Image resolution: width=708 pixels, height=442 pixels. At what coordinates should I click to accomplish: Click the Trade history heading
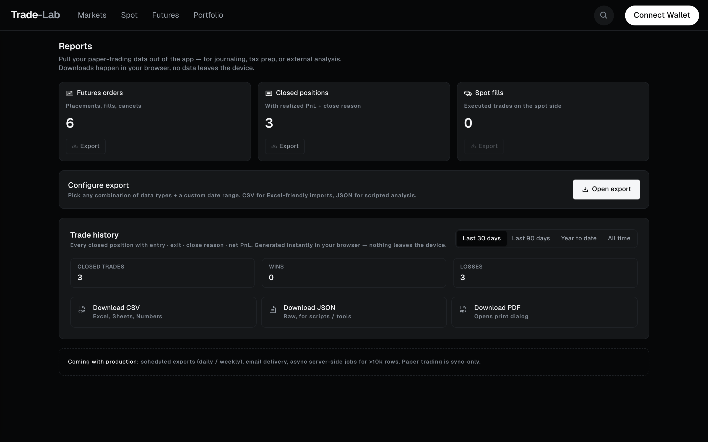click(x=94, y=235)
